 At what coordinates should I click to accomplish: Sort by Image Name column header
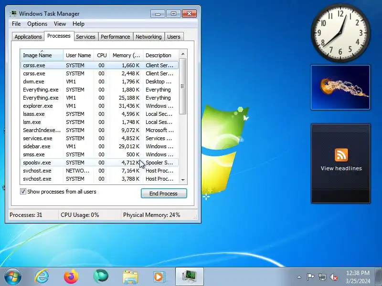[42, 55]
